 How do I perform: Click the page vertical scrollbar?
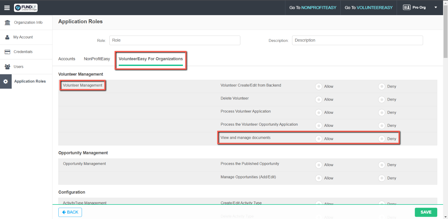click(x=445, y=32)
